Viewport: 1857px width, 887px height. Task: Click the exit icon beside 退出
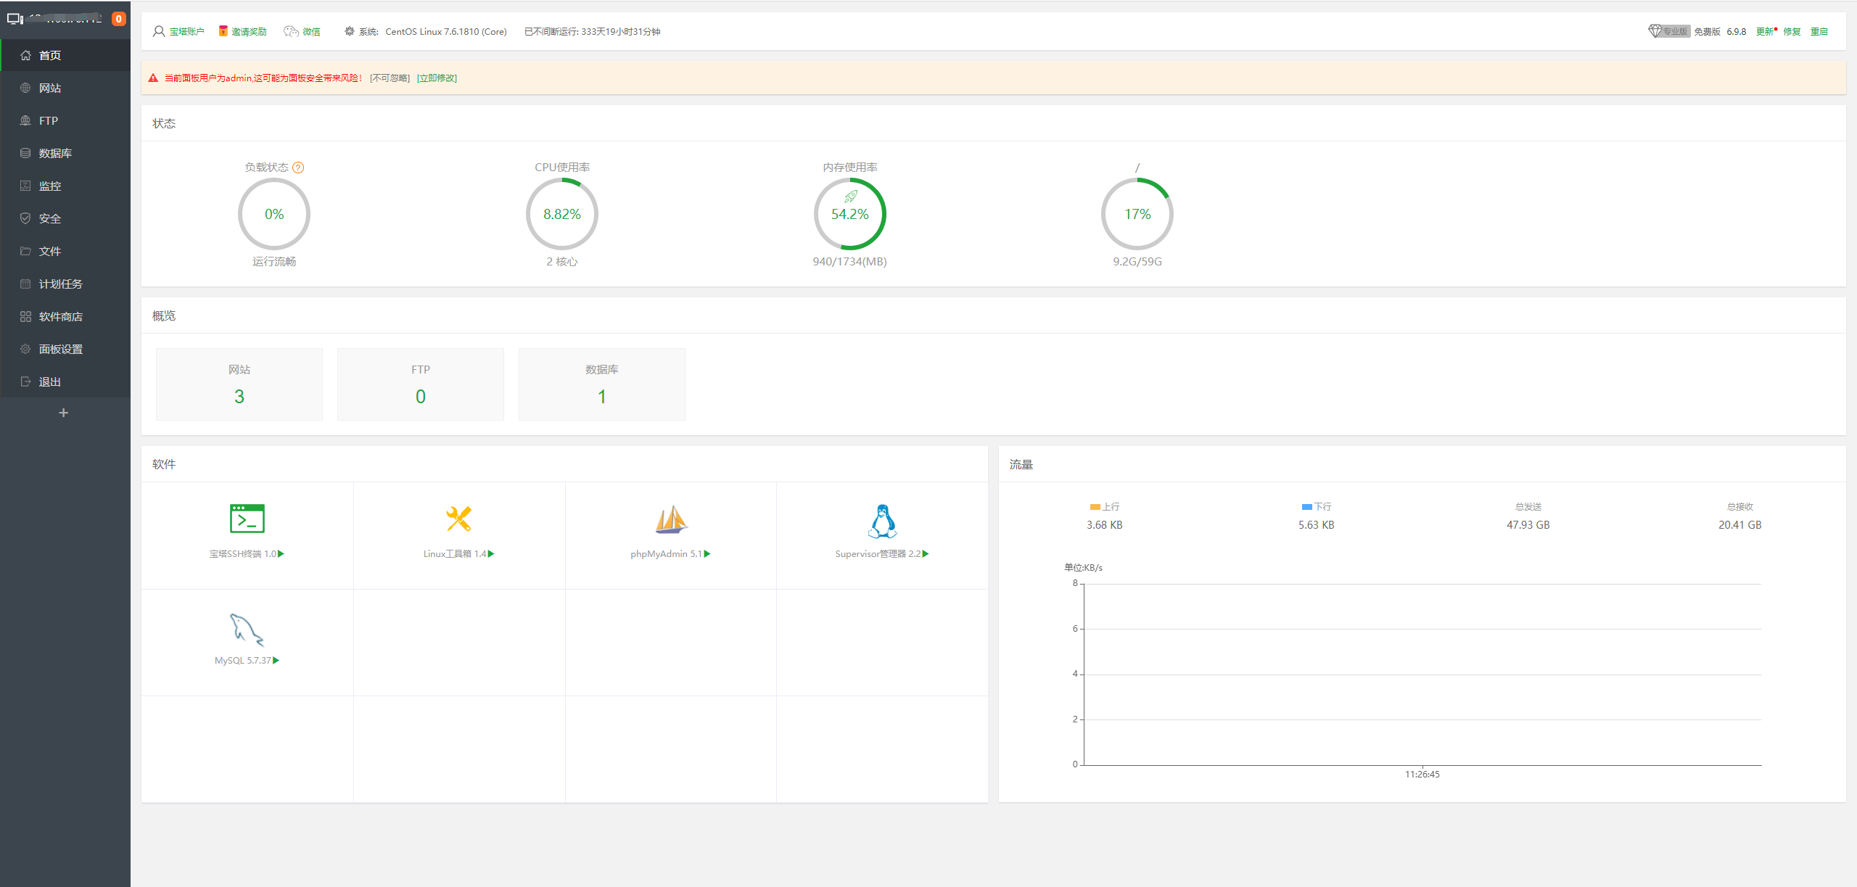click(25, 381)
